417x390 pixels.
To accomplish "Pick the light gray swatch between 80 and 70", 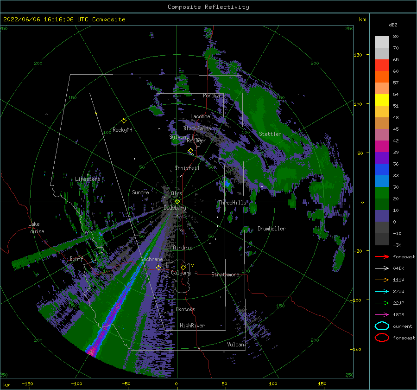I will (x=382, y=42).
